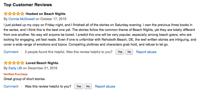Open the Hooked on Beach Nights review title

click(46, 14)
